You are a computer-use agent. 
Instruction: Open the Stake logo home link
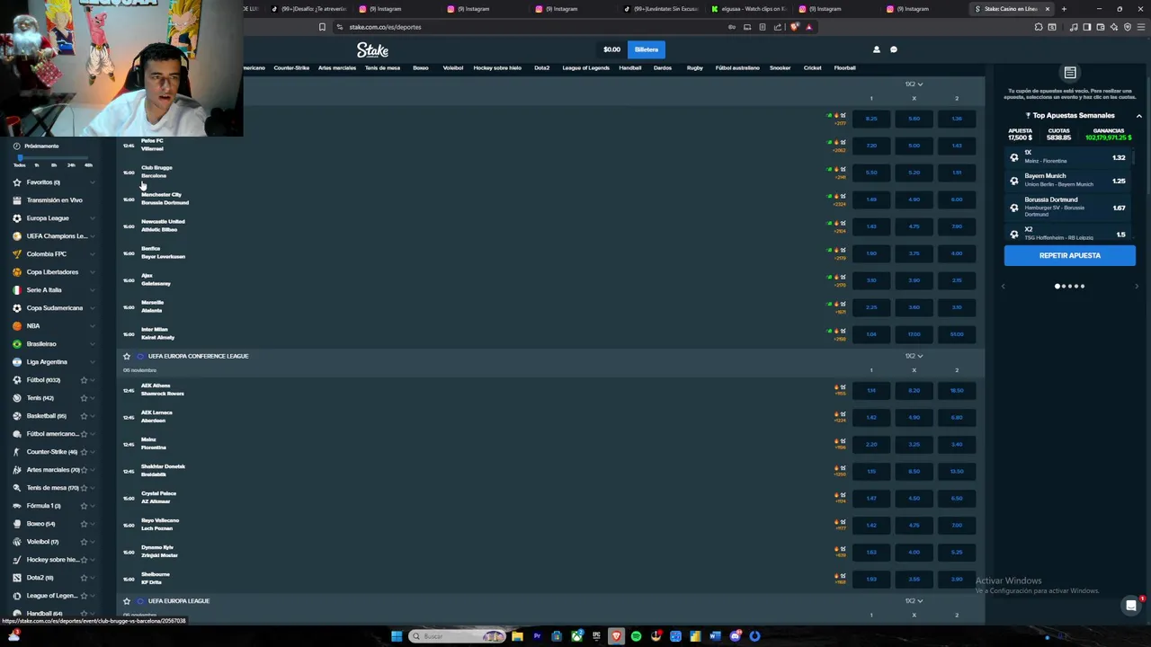372,49
